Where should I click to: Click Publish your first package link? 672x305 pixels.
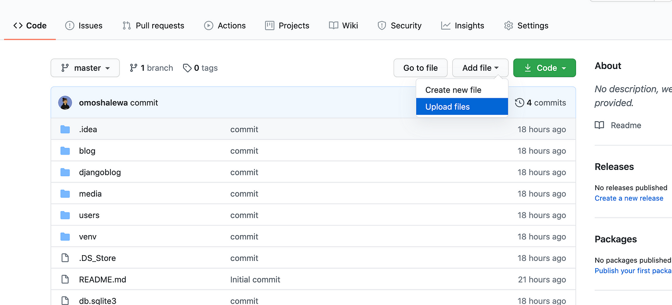coord(633,271)
